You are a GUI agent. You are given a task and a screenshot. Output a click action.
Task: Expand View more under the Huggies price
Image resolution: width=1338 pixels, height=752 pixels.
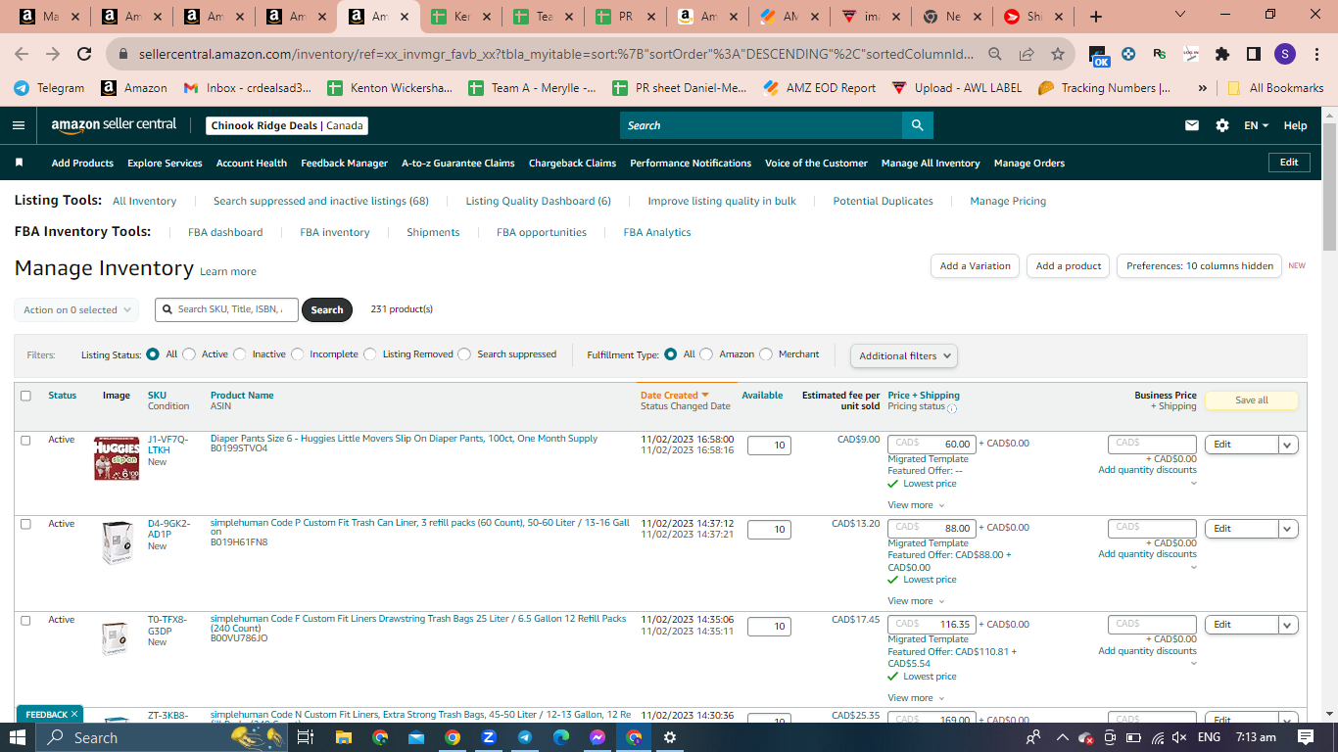916,505
